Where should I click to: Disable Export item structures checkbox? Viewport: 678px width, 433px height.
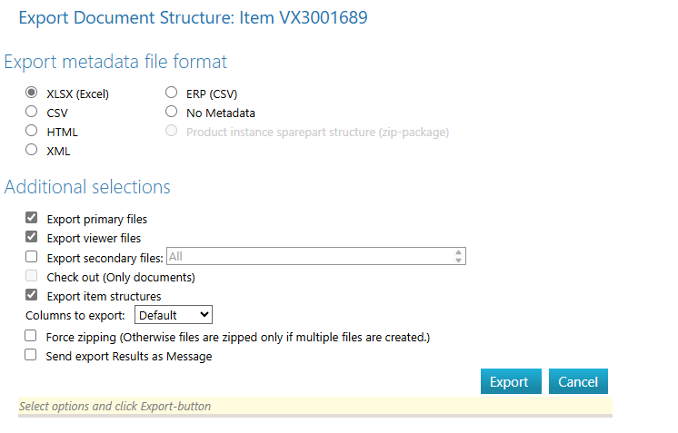pyautogui.click(x=32, y=295)
